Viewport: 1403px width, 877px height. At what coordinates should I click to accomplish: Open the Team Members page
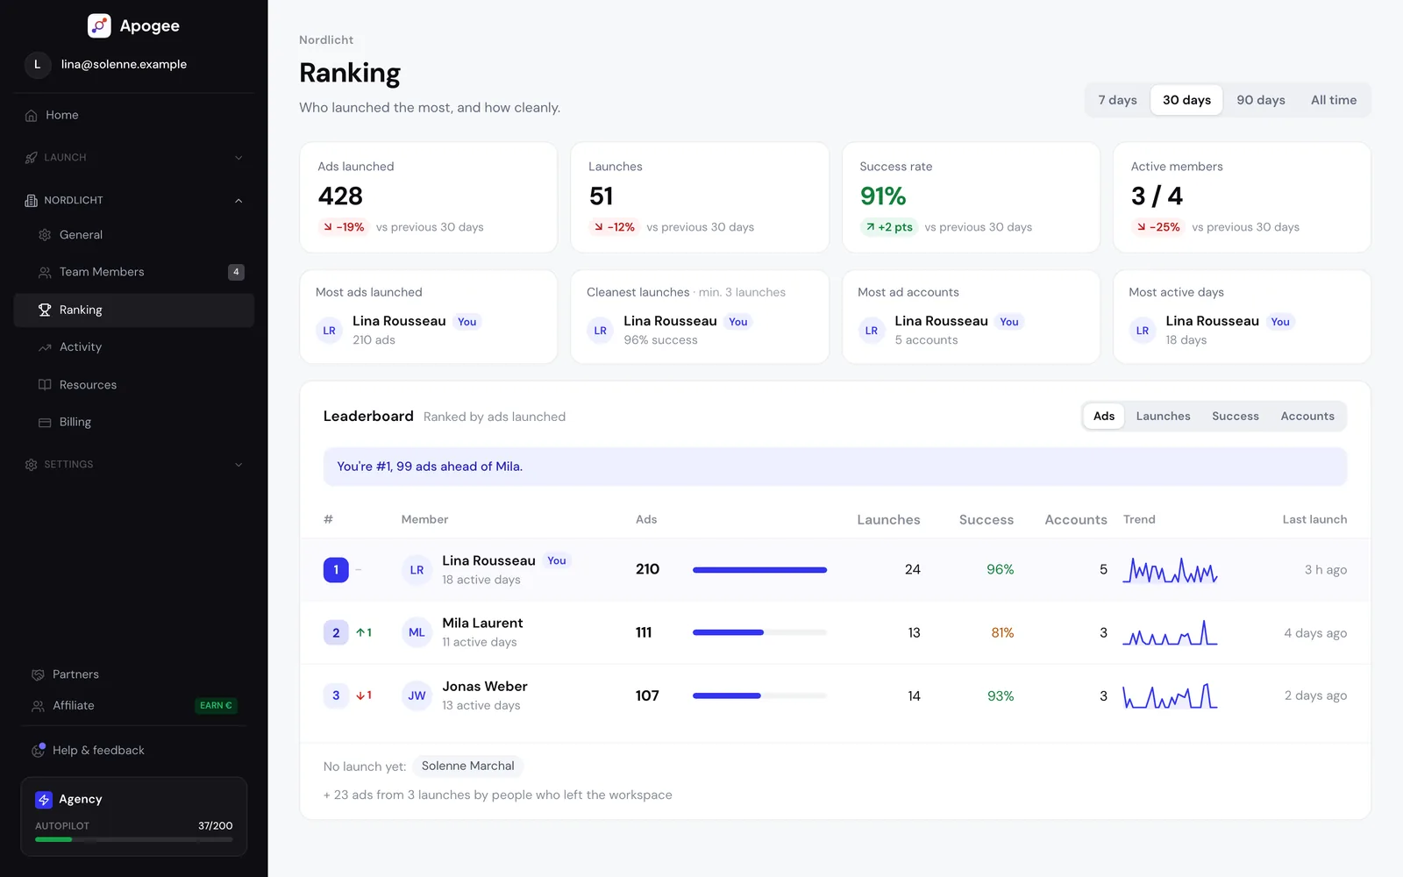point(134,273)
